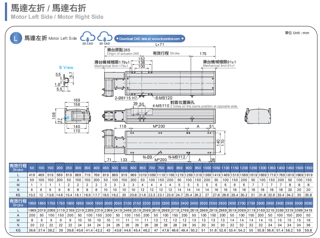Open the Download CAD data toyorobot.com link
The image size is (320, 238).
point(150,39)
